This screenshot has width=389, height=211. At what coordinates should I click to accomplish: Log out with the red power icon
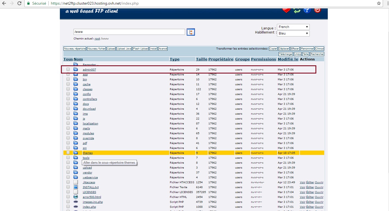coord(317,10)
